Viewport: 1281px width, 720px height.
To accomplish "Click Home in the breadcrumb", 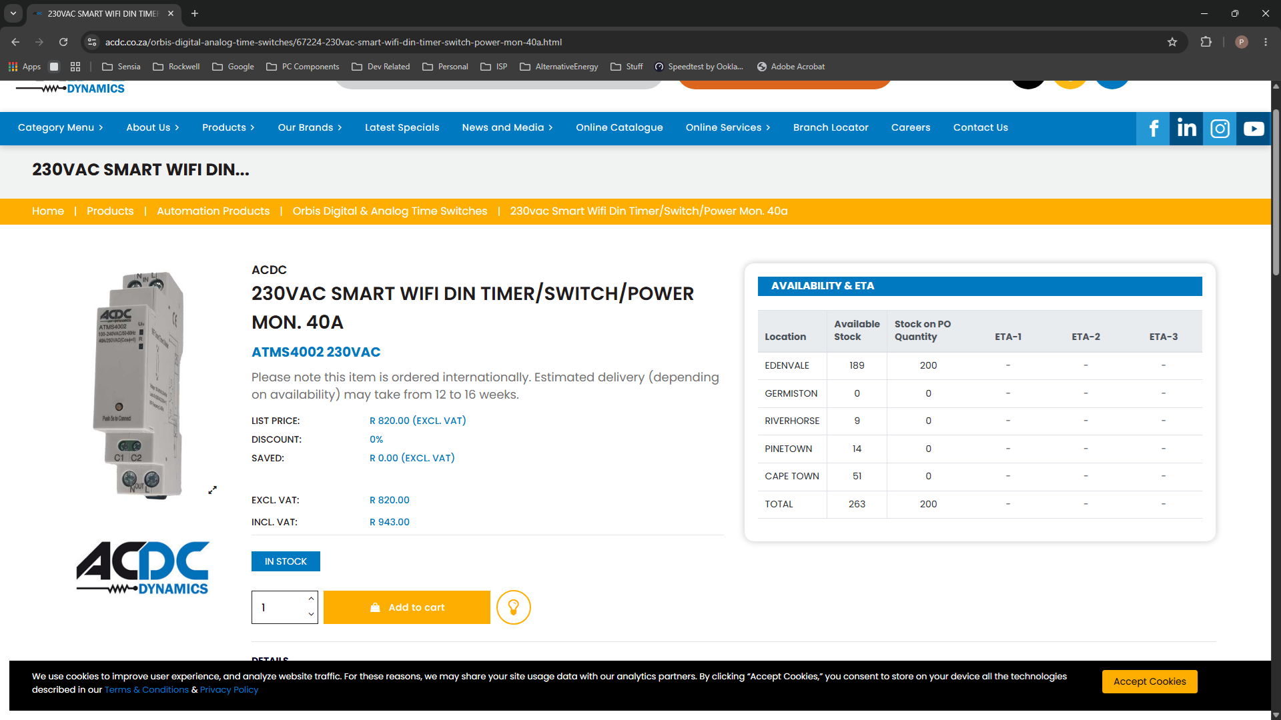I will tap(48, 211).
